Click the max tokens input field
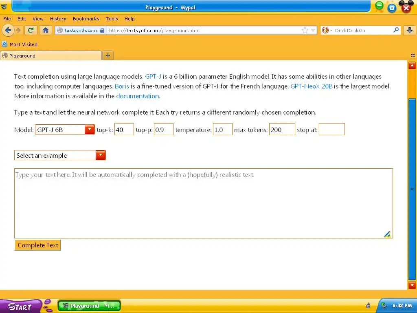 coord(282,129)
